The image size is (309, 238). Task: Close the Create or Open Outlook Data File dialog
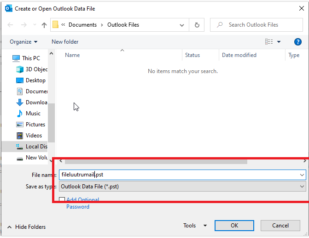[302, 8]
